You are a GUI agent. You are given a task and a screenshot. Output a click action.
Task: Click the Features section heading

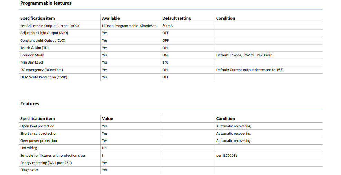pos(30,104)
